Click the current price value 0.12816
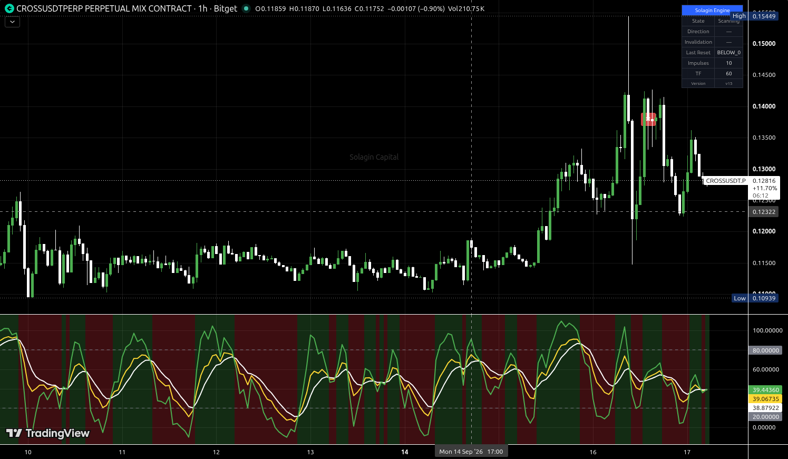Viewport: 788px width, 459px height. pyautogui.click(x=764, y=181)
